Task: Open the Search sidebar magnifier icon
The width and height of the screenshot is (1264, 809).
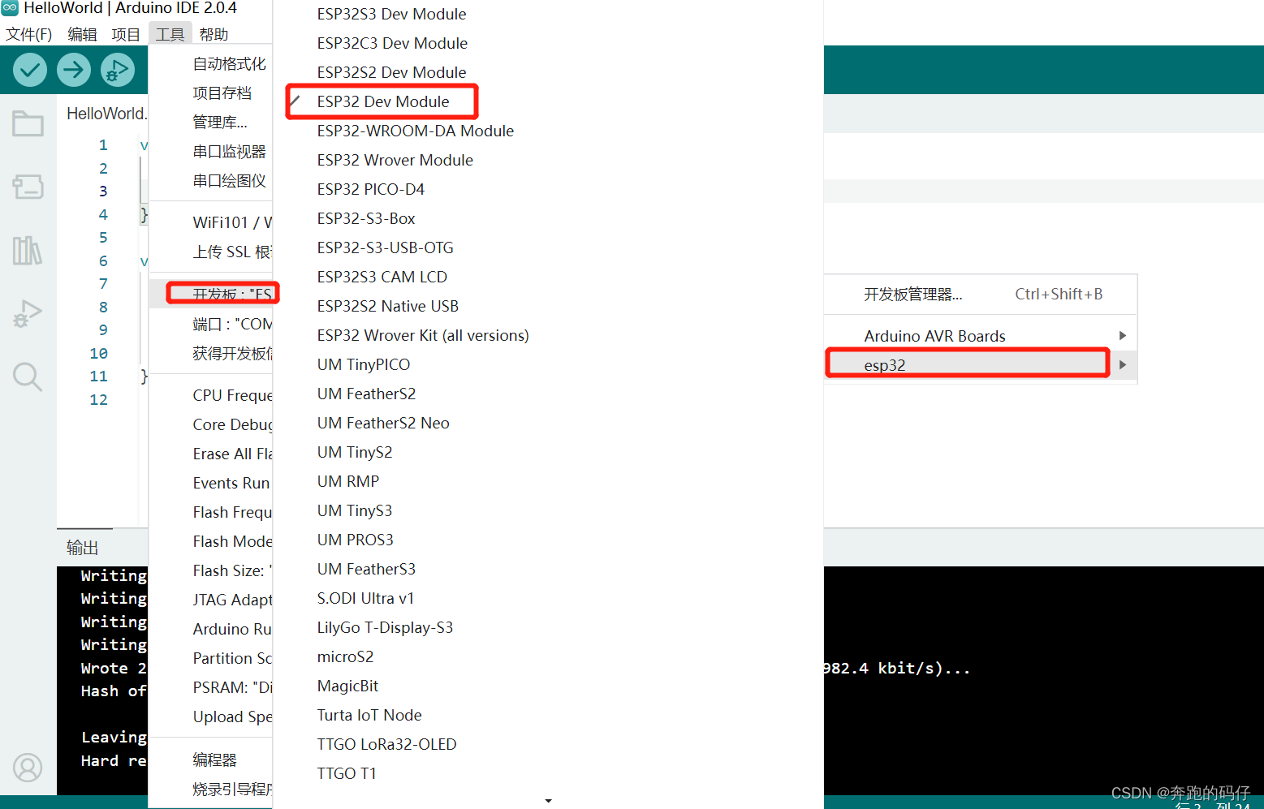Action: tap(28, 377)
